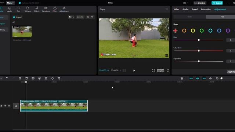The width and height of the screenshot is (235, 132).
Task: Click the microphone record voiceover icon
Action: [x=182, y=78]
